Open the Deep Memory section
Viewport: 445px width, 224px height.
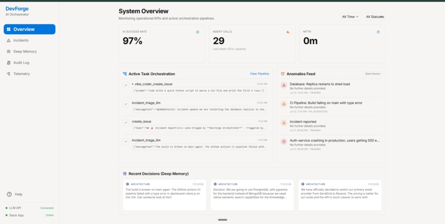[x=29, y=51]
